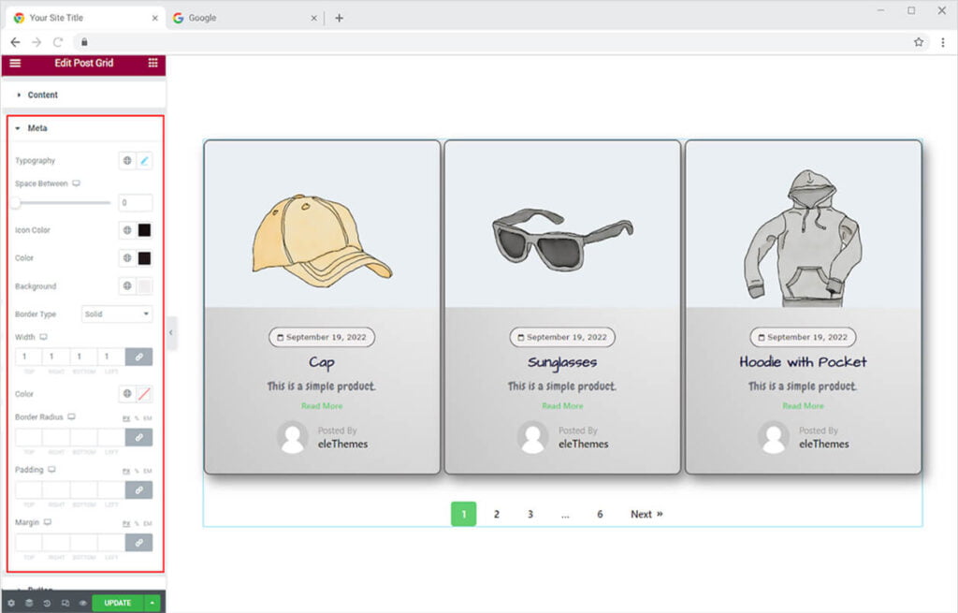Toggle the linked values for Width

138,357
